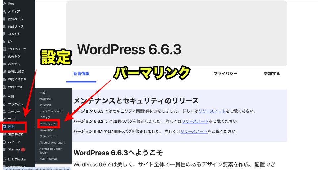Select プライバシー in the settings submenu
This screenshot has height=170, width=318.
48,136
